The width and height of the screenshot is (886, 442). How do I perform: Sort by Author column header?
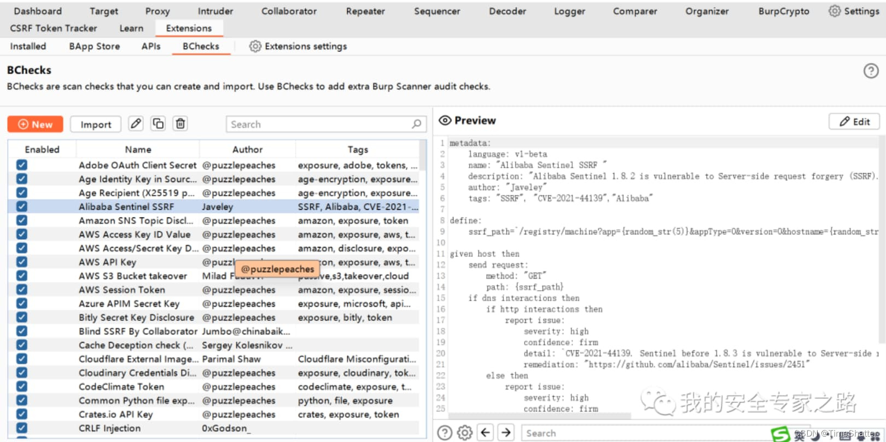click(248, 149)
